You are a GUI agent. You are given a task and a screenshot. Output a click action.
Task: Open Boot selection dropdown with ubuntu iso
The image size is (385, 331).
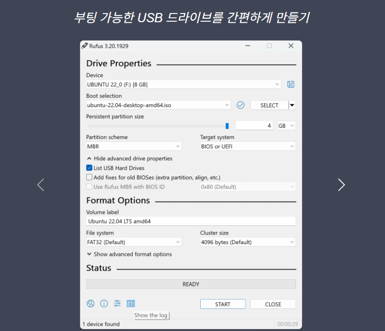(x=158, y=105)
